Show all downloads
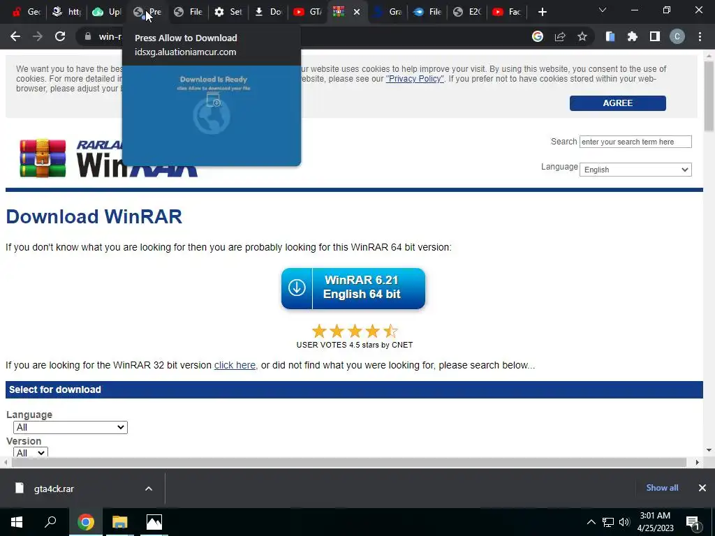Image resolution: width=715 pixels, height=536 pixels. (662, 488)
